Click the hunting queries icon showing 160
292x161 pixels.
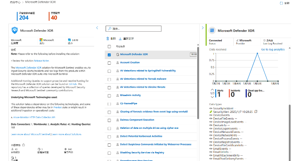tap(66, 149)
